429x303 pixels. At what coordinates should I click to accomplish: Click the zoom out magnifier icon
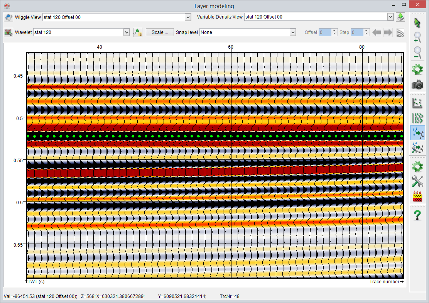[x=417, y=52]
